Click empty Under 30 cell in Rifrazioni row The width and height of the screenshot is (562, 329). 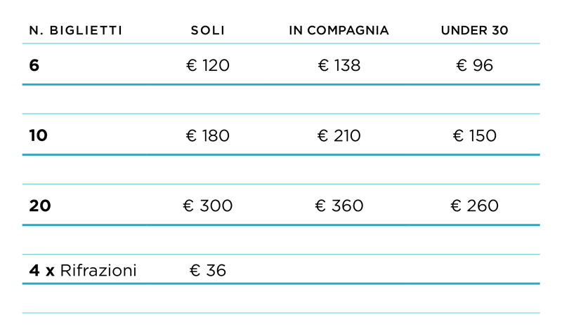(x=475, y=271)
